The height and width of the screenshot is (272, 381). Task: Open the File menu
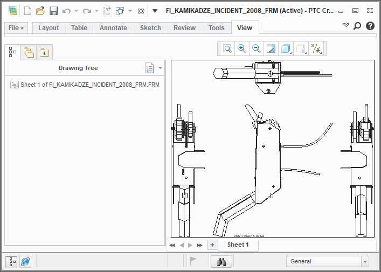pyautogui.click(x=16, y=28)
